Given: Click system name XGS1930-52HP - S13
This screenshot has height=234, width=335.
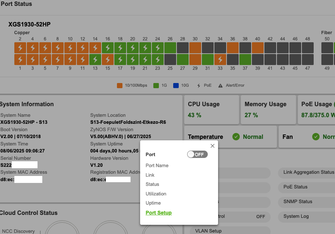Looking at the screenshot, I should [24, 122].
